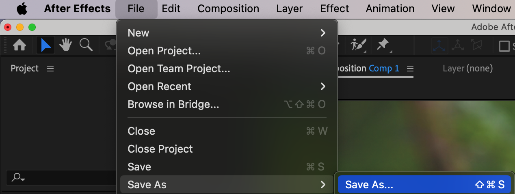Toggle the Snapping checkbox

504,46
